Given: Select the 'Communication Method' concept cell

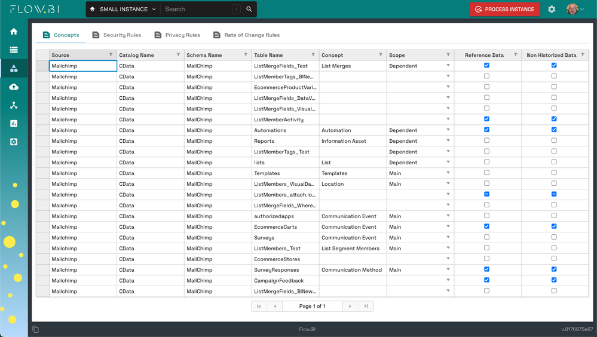Looking at the screenshot, I should pyautogui.click(x=353, y=269).
